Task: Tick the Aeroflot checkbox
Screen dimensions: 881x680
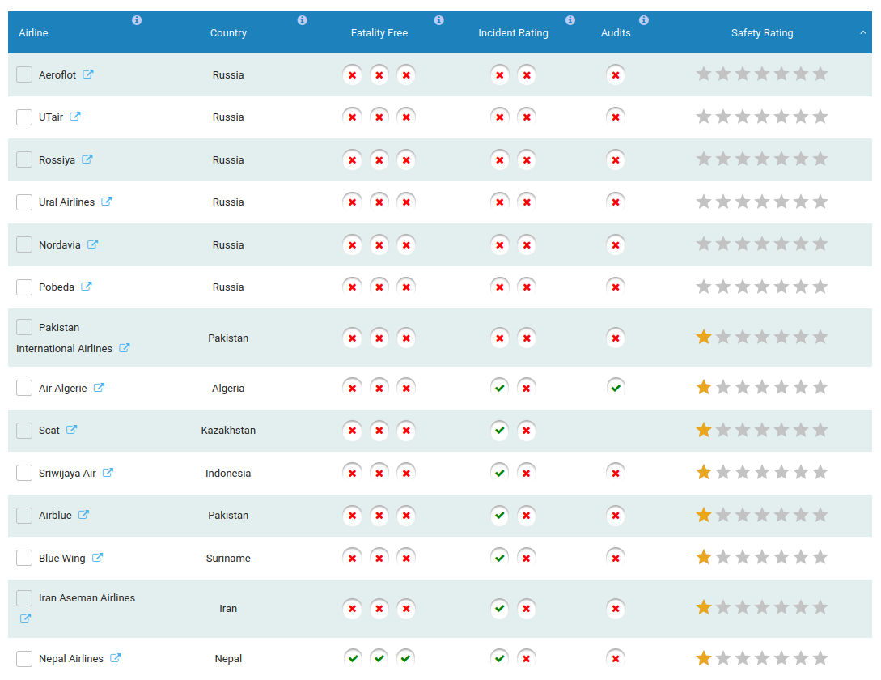Action: (x=24, y=74)
